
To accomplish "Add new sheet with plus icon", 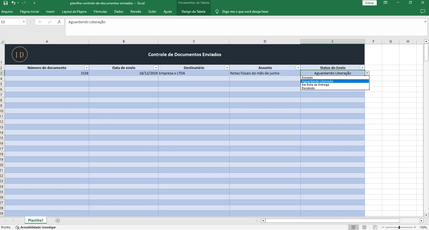I will pyautogui.click(x=57, y=221).
